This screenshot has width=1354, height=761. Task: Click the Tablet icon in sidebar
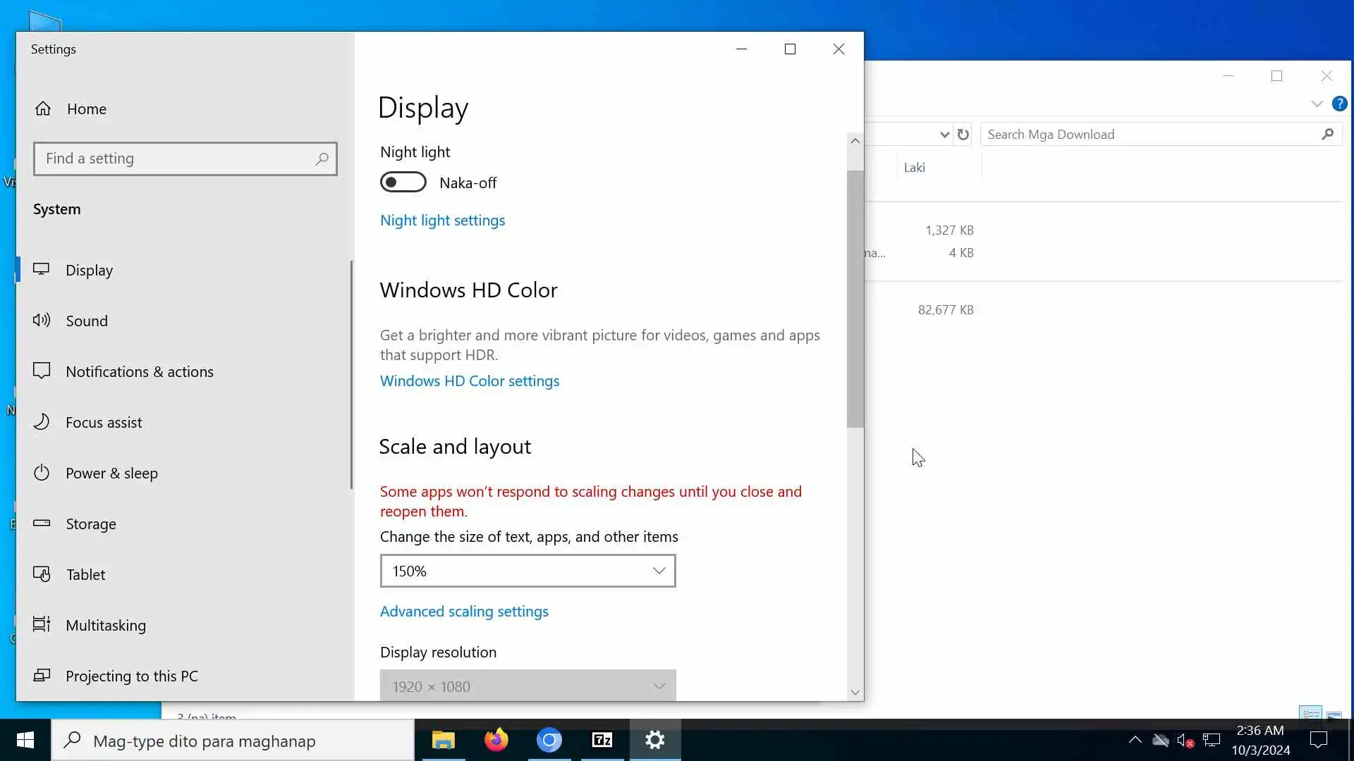click(x=42, y=574)
